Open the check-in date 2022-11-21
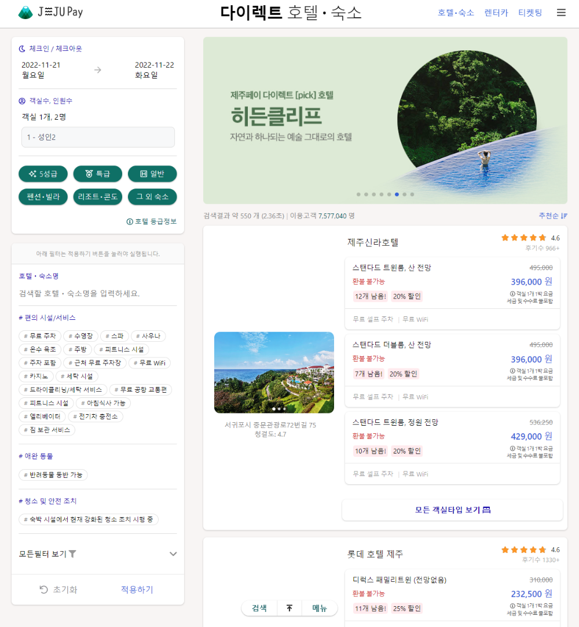 pyautogui.click(x=41, y=70)
